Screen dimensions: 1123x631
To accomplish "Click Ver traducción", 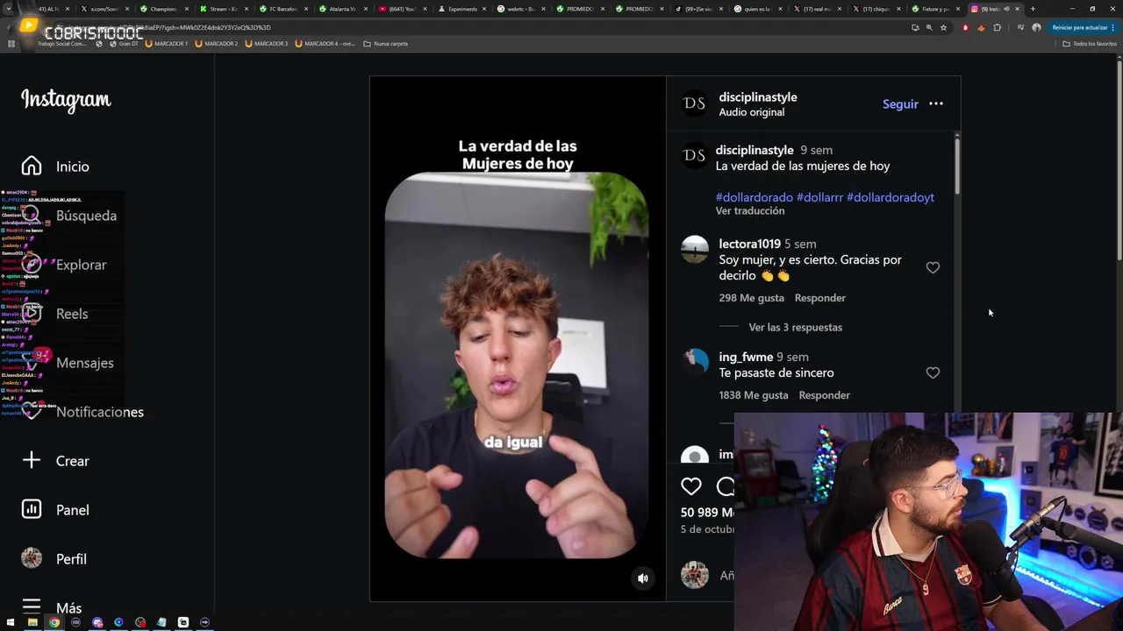I will pos(750,211).
